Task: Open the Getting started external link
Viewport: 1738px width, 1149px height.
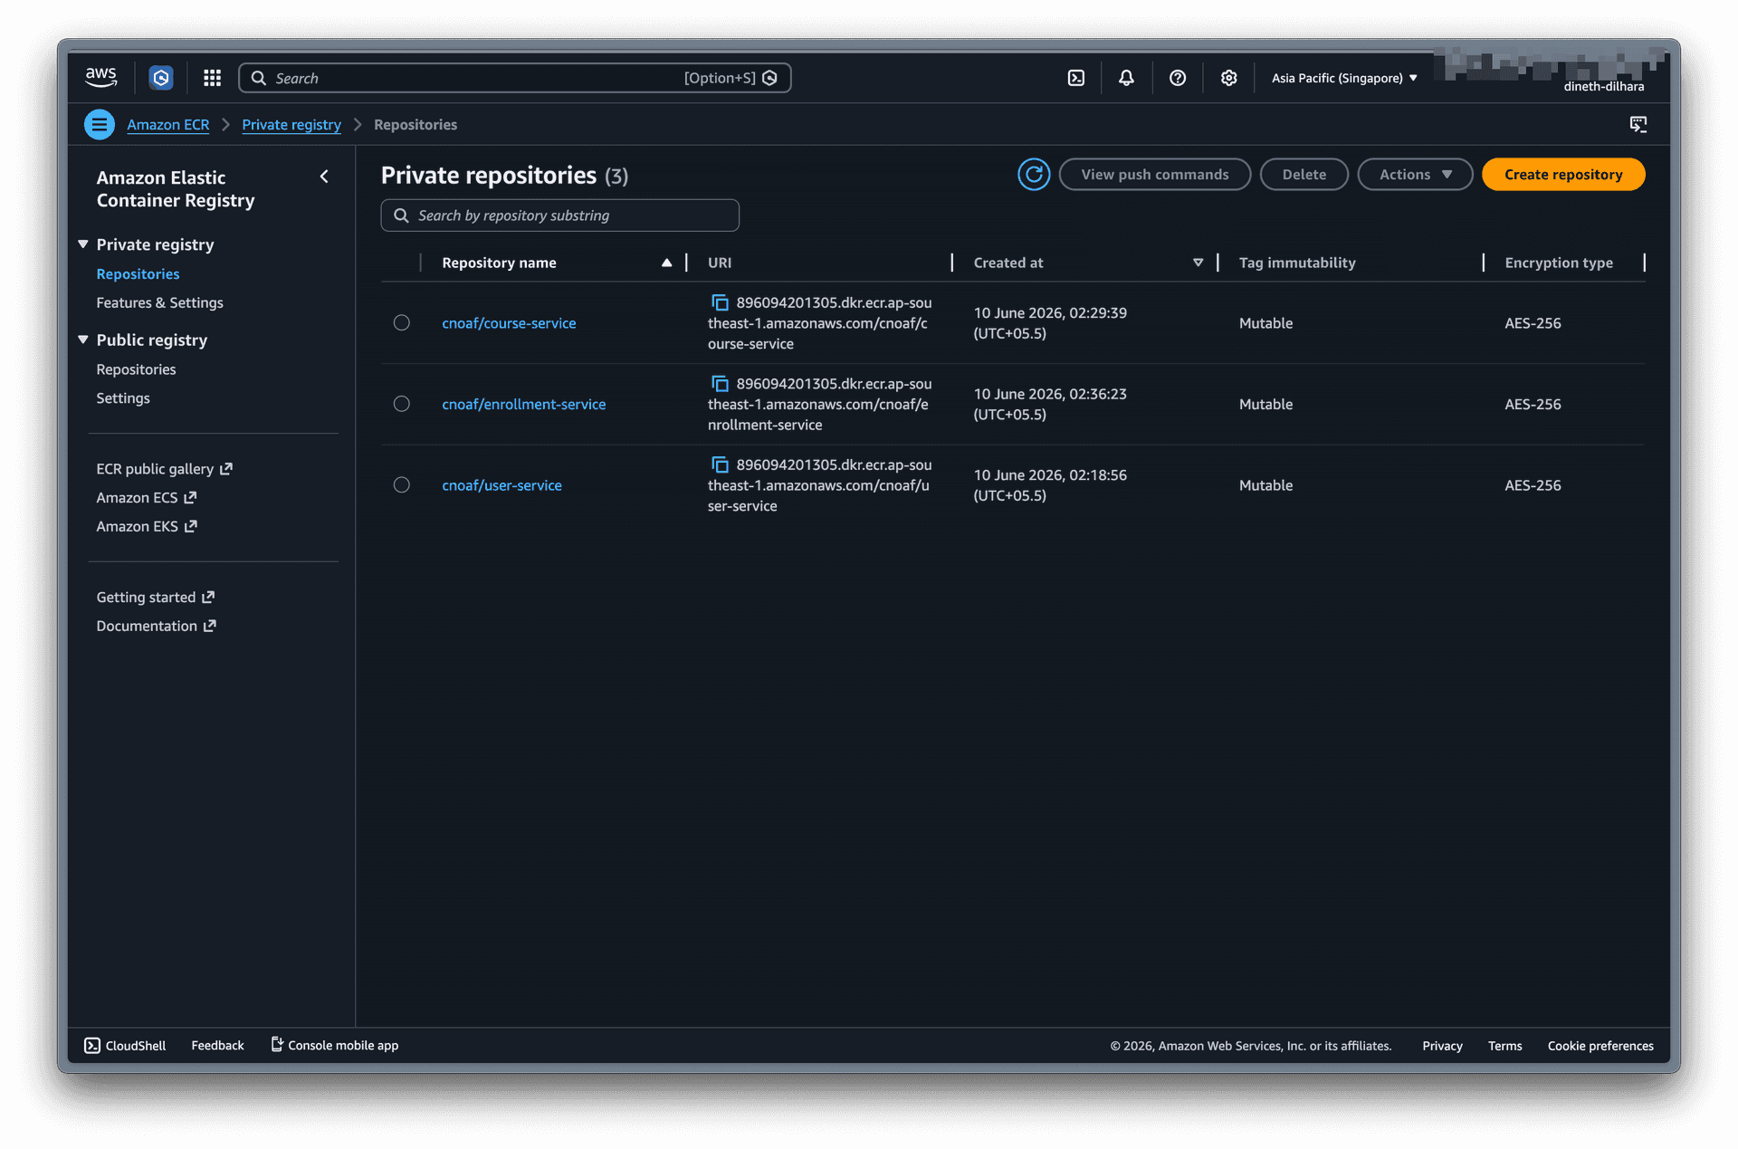Action: click(155, 598)
